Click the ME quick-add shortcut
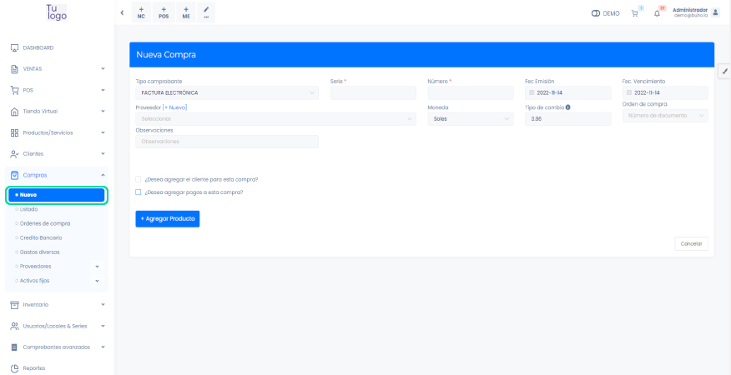Screen dimensions: 731x375 [186, 12]
